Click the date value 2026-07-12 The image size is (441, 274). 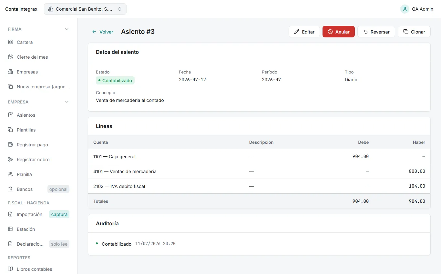(x=192, y=80)
